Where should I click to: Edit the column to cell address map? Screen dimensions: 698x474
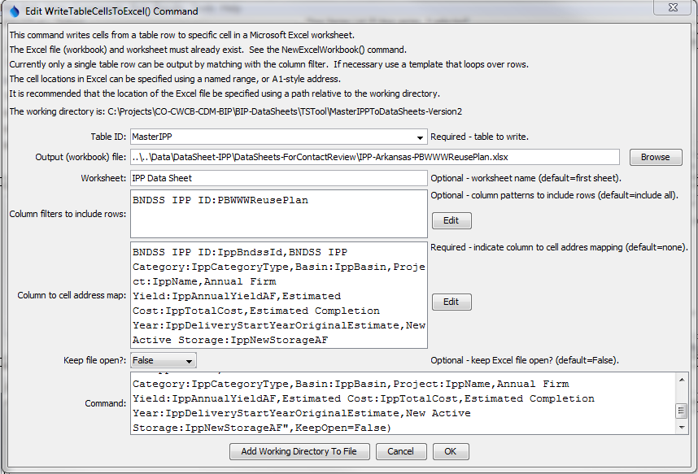point(452,302)
